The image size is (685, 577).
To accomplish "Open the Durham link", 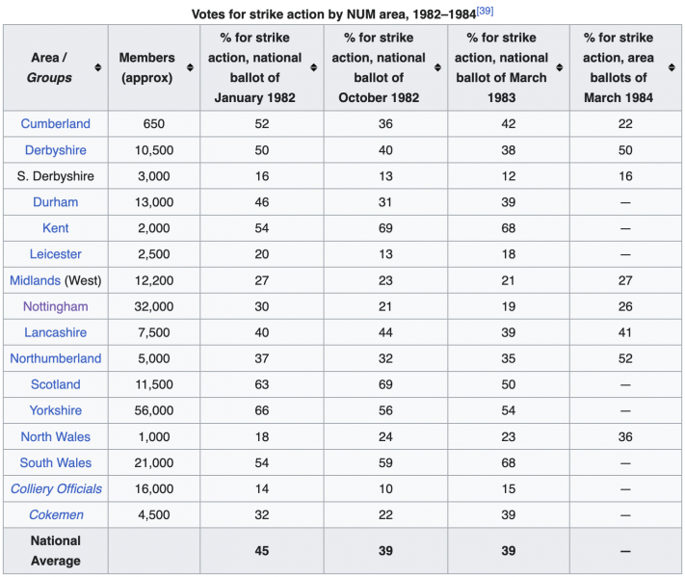I will pos(56,202).
